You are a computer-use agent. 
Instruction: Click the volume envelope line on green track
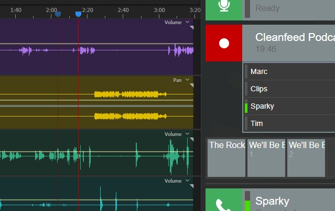pos(96,152)
